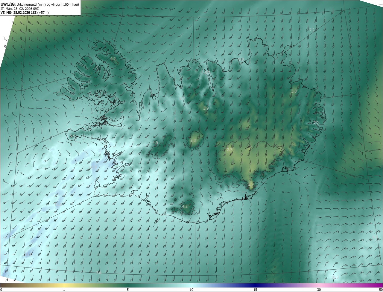
Task: Select the 'IT: Mán. 23. 02. 2026 09Z' line
Action: (x=20, y=8)
